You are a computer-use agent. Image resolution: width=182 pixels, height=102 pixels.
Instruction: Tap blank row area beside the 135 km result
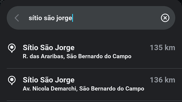111,48
